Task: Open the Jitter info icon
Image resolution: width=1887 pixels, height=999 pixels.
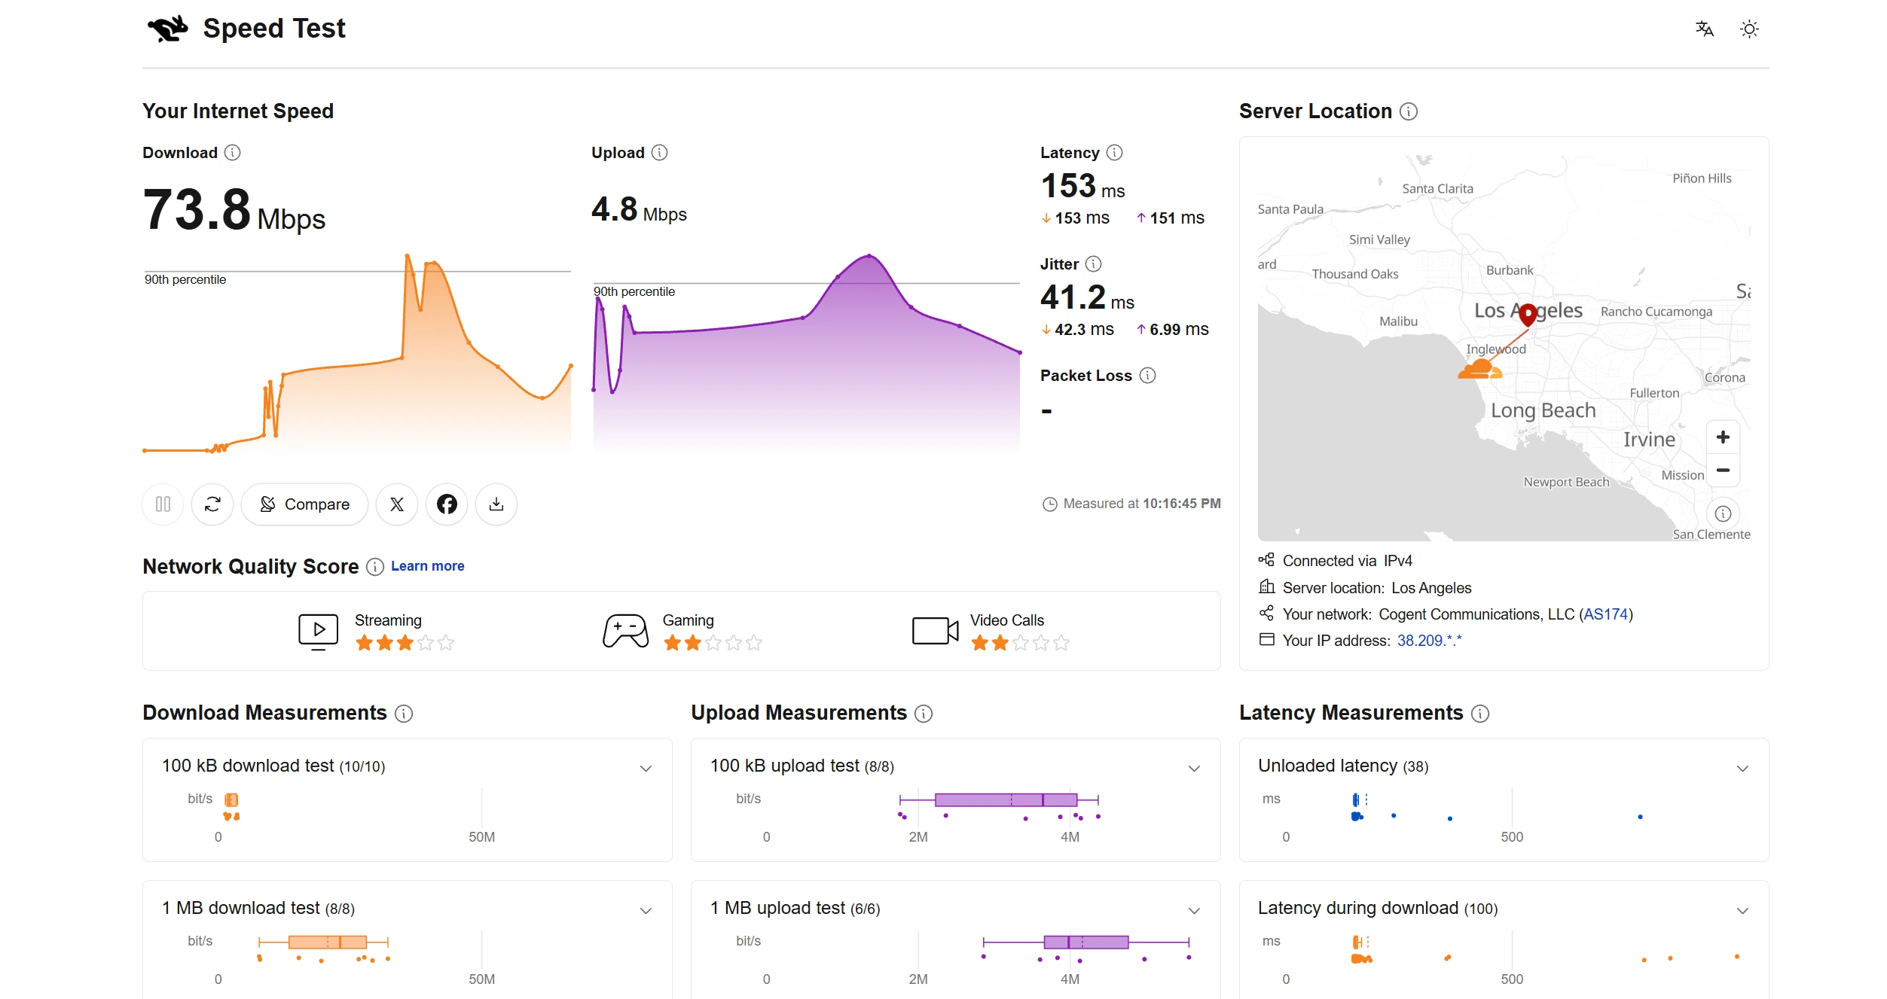Action: coord(1094,264)
